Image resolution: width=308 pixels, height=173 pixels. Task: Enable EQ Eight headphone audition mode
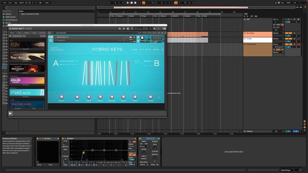130,142
